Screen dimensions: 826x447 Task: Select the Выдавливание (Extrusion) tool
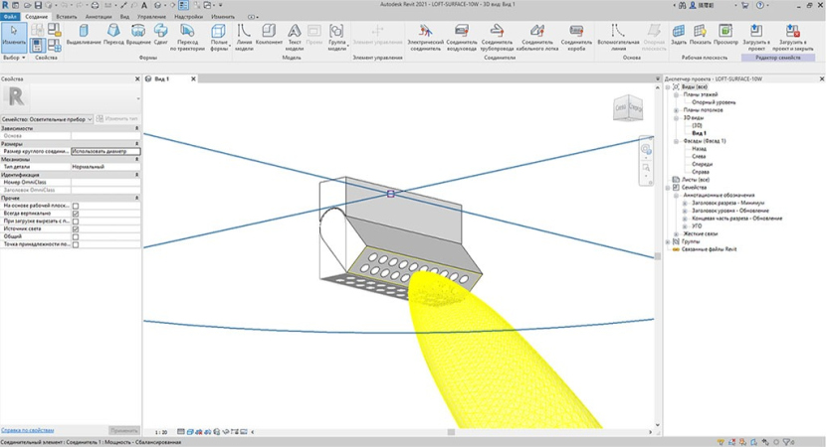[84, 37]
